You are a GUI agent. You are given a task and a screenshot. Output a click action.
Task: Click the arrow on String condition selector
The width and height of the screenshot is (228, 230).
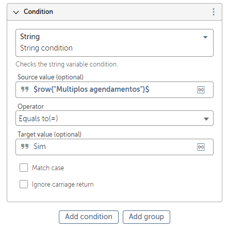coord(205,37)
